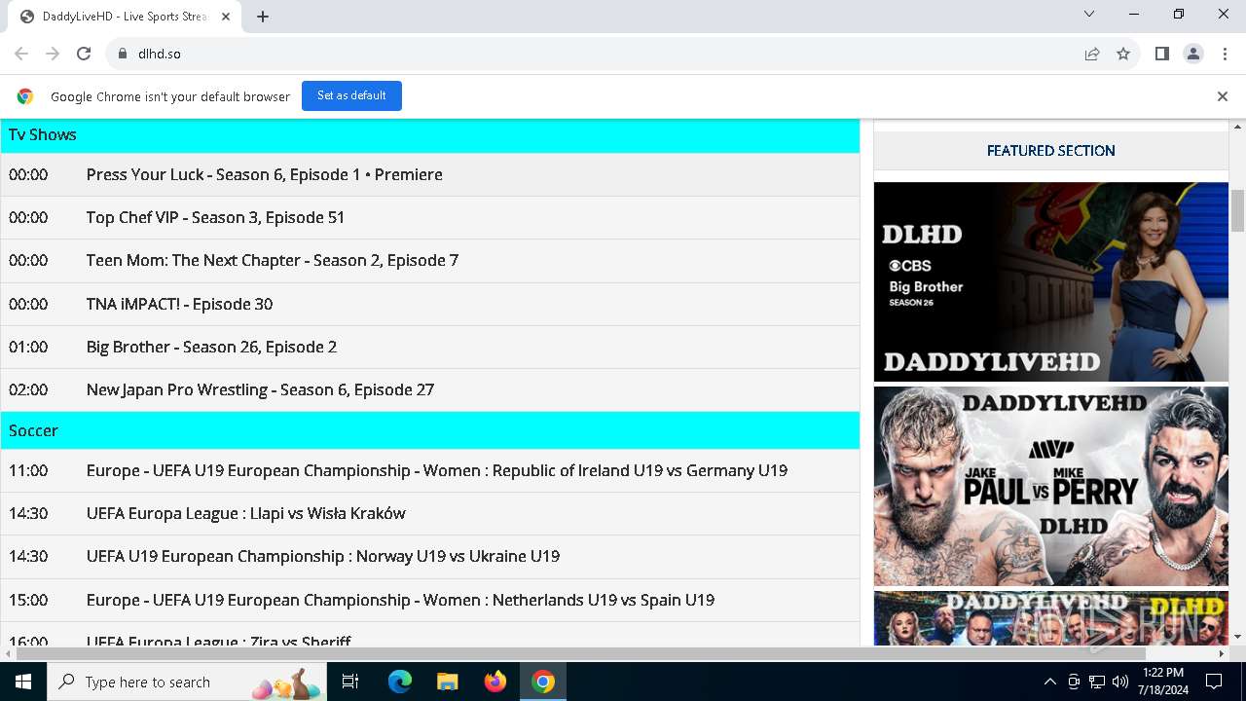Viewport: 1246px width, 701px height.
Task: Click the 01:00 time beside Big Brother
Action: (28, 347)
